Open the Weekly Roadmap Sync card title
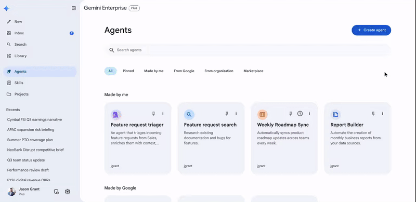 click(x=283, y=125)
